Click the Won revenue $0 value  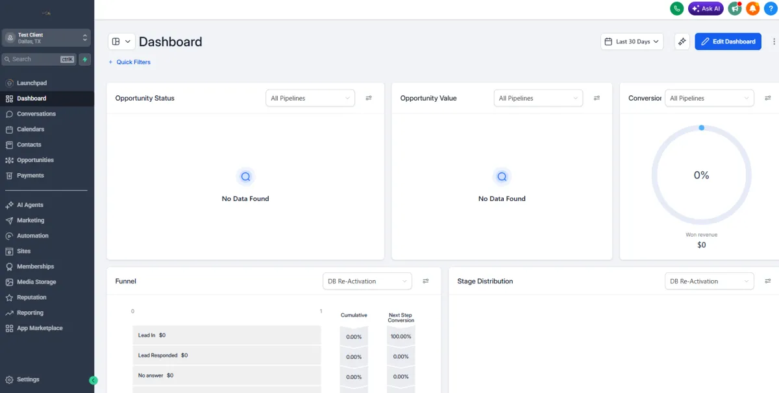point(701,245)
